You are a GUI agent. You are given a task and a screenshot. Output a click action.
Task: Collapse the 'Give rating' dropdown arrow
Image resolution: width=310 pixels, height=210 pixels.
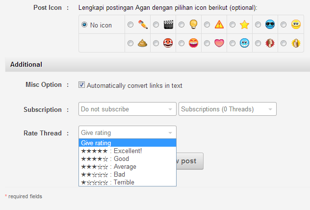coord(170,133)
